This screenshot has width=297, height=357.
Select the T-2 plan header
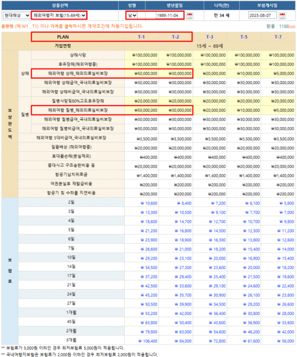coord(175,37)
